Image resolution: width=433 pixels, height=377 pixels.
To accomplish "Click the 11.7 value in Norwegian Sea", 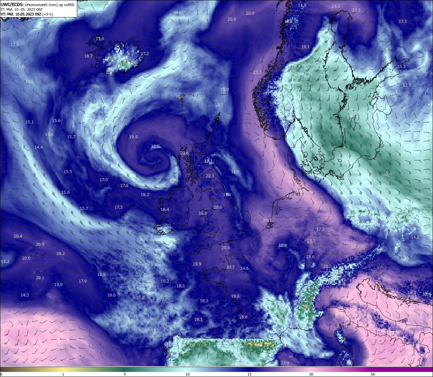I will [219, 105].
